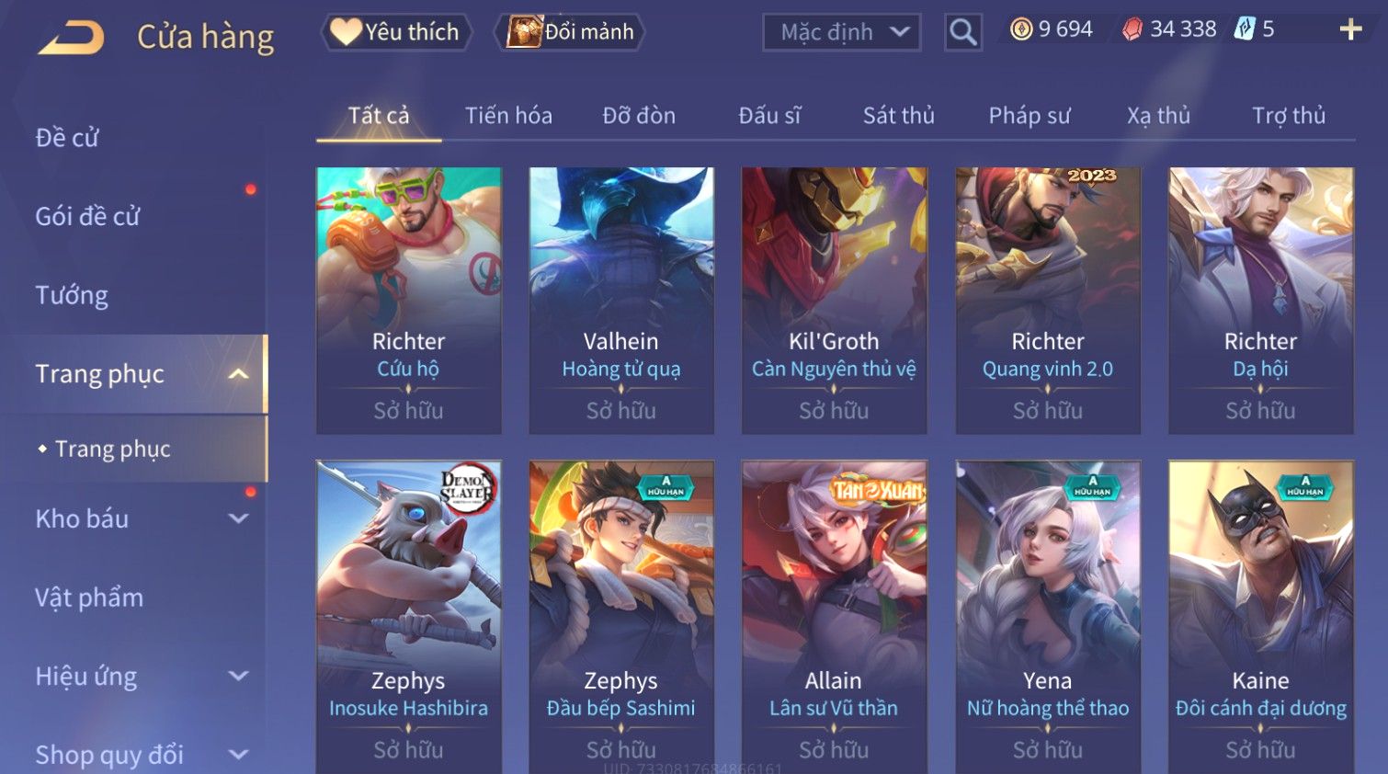Open Đổi mảnh chest exchange
This screenshot has height=774, width=1388.
pos(570,32)
